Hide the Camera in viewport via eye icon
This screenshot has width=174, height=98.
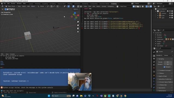[x=170, y=13]
